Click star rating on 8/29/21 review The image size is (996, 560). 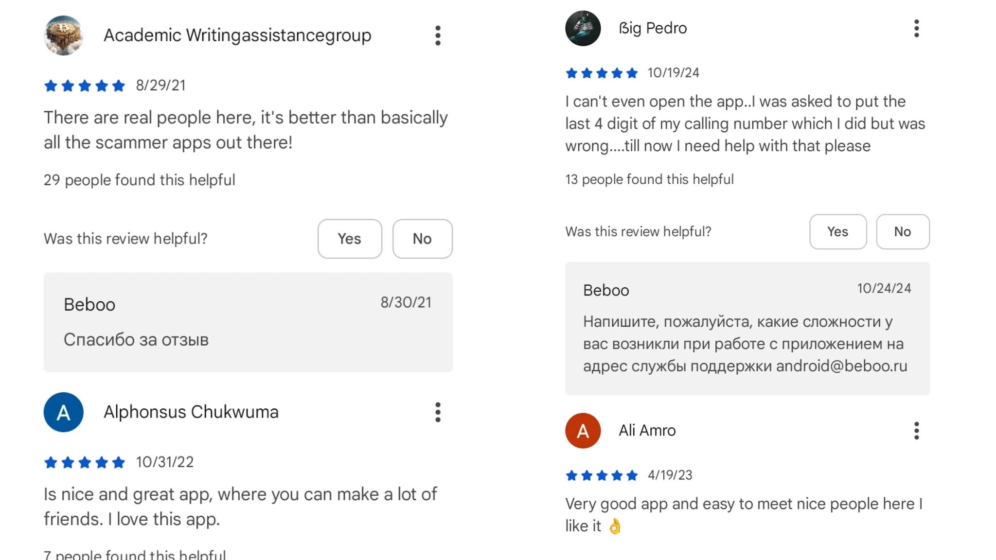coord(85,86)
